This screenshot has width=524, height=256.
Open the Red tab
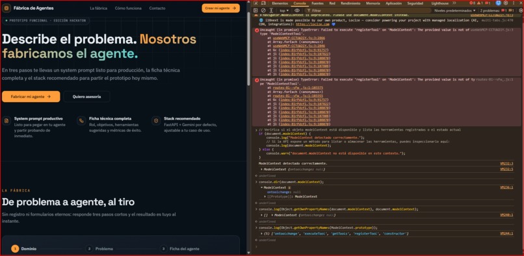332,3
